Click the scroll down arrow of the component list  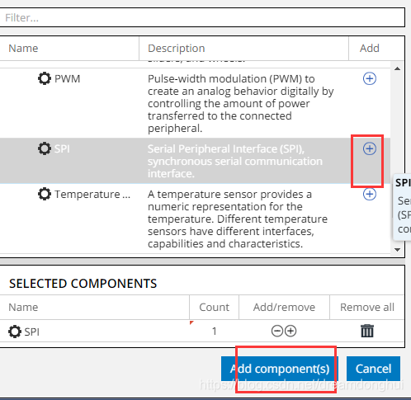coord(397,250)
